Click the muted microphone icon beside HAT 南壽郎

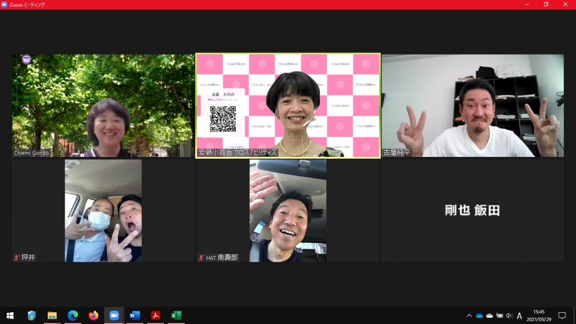(201, 258)
